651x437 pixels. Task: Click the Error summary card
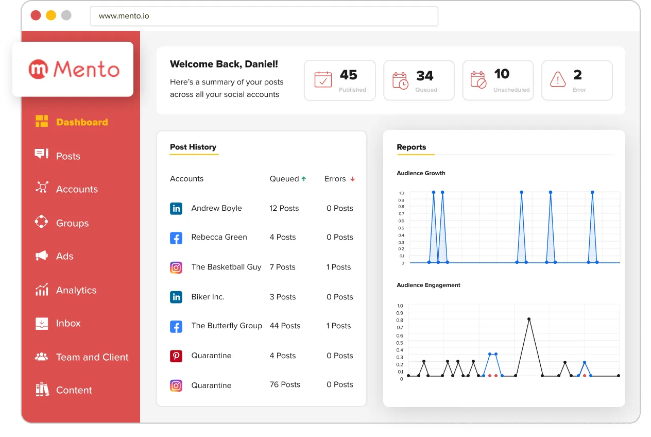click(576, 80)
